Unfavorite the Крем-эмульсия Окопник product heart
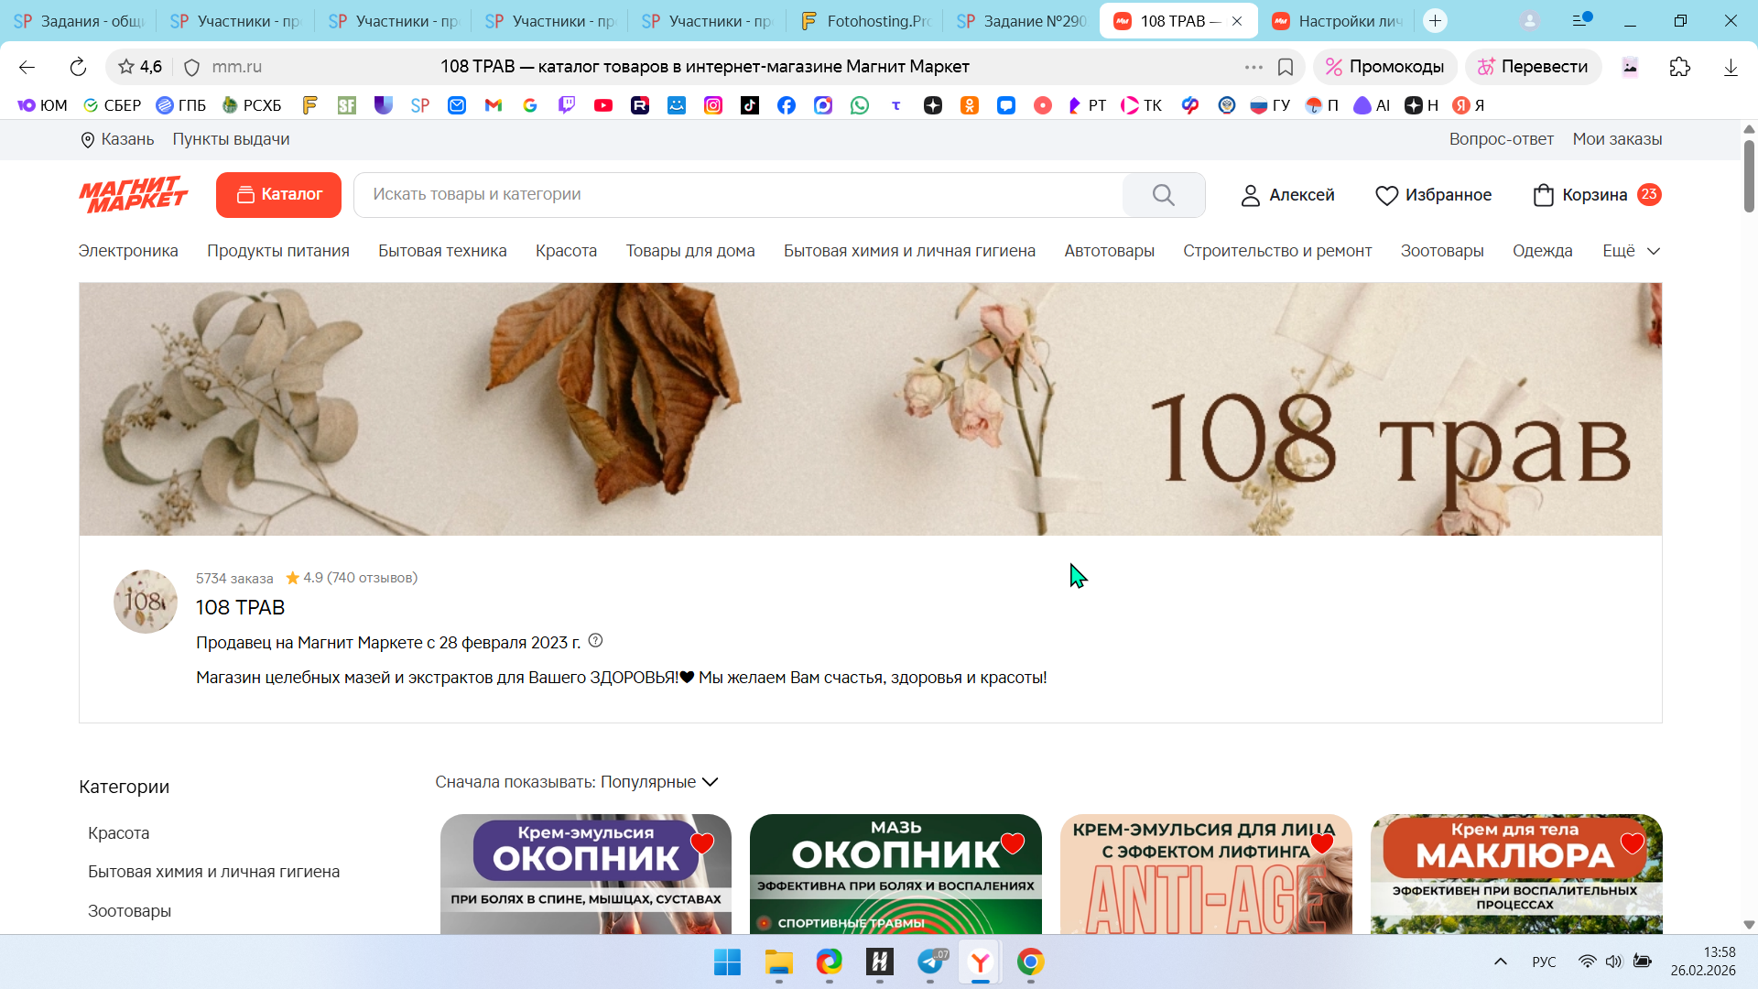Screen dimensions: 1758x989 [702, 842]
